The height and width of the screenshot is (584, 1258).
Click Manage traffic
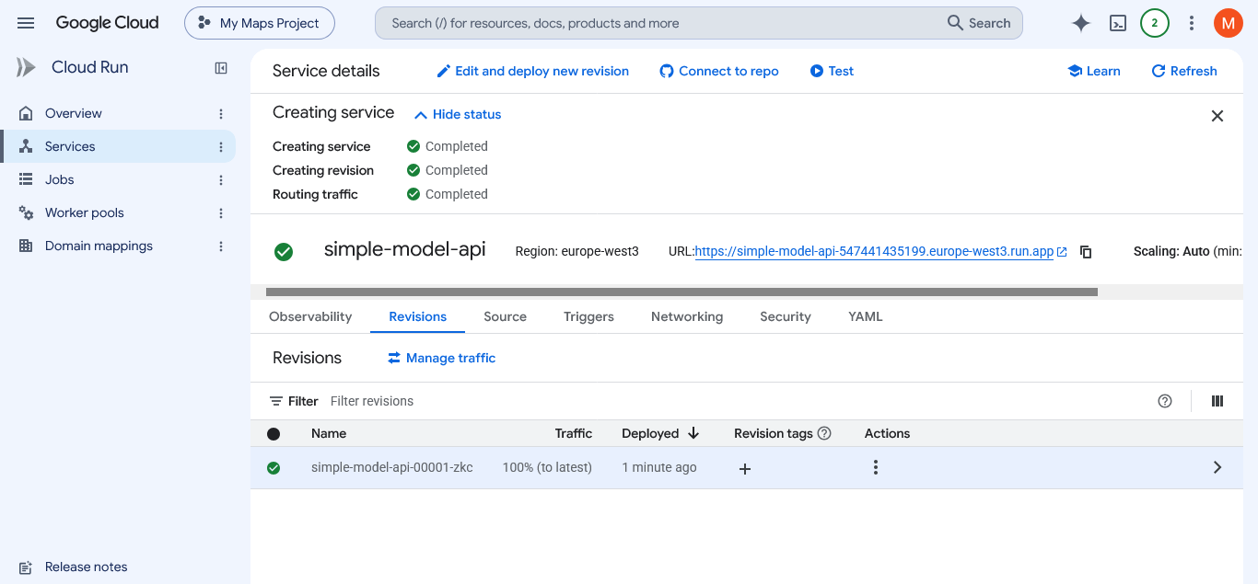441,358
